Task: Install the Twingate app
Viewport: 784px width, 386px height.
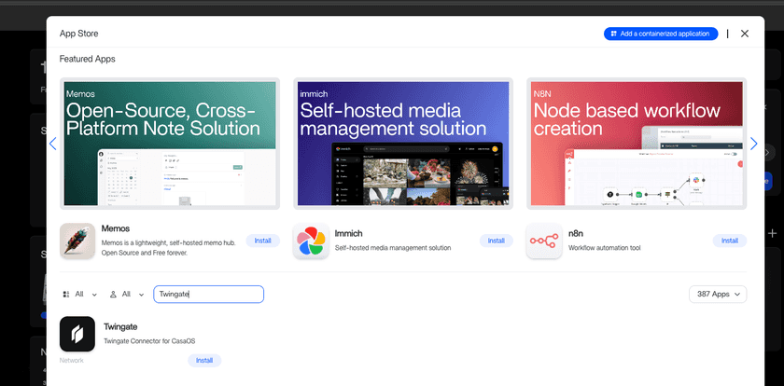Action: point(204,361)
